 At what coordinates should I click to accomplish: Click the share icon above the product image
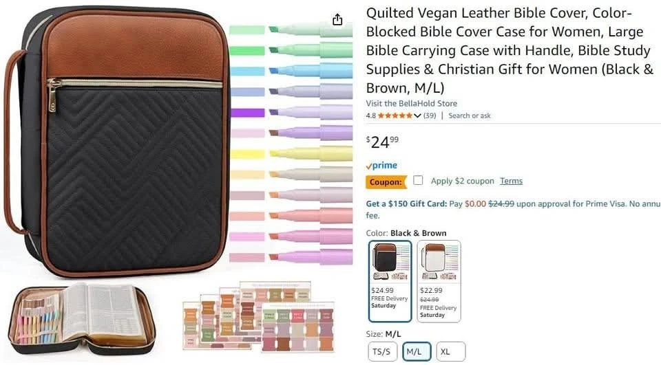[x=337, y=19]
